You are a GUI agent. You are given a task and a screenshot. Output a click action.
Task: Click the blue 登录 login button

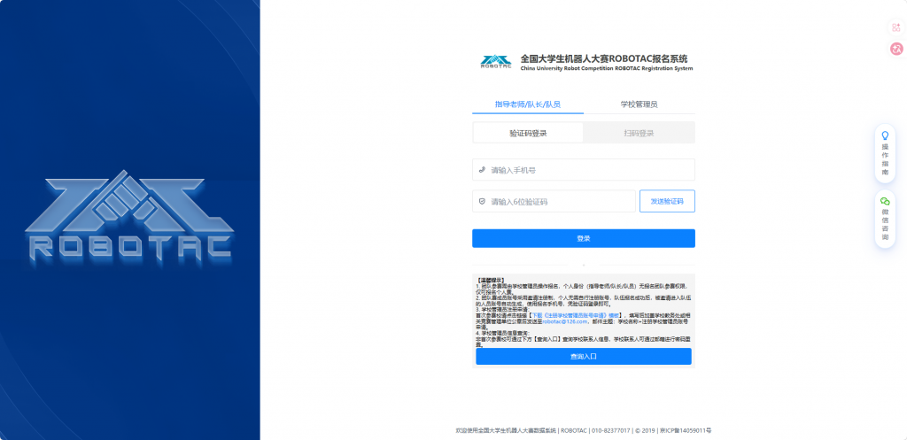[583, 238]
